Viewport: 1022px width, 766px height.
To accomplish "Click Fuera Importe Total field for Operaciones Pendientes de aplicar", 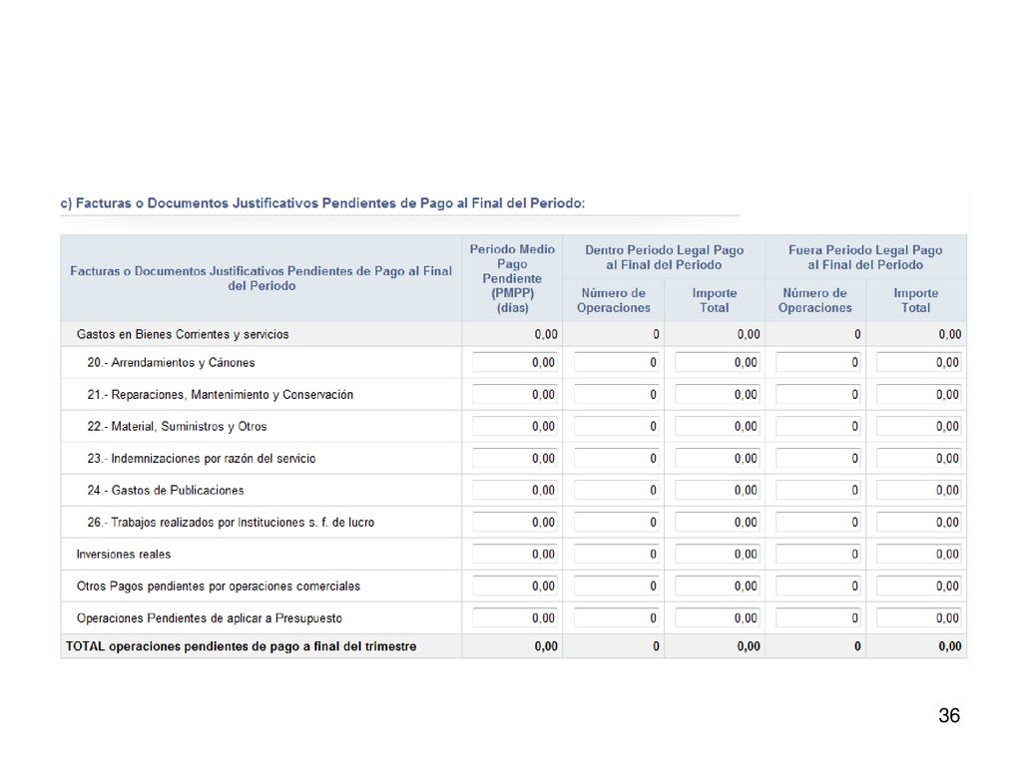I will [919, 617].
